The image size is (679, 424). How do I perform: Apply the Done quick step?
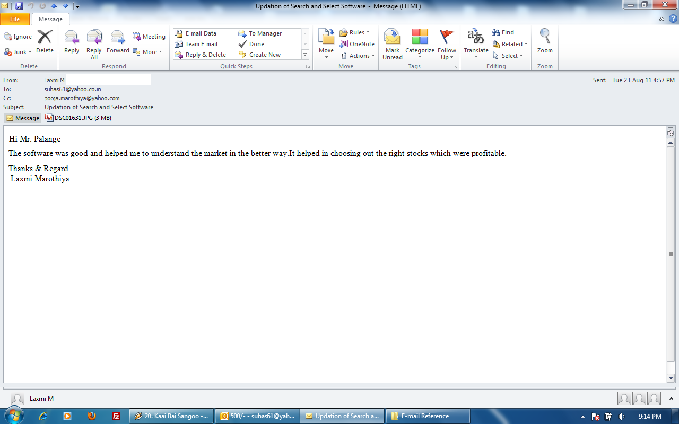[x=251, y=44]
